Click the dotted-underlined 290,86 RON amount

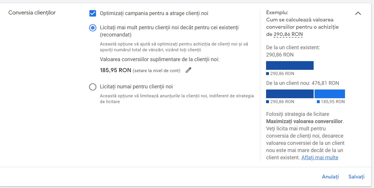(x=288, y=34)
